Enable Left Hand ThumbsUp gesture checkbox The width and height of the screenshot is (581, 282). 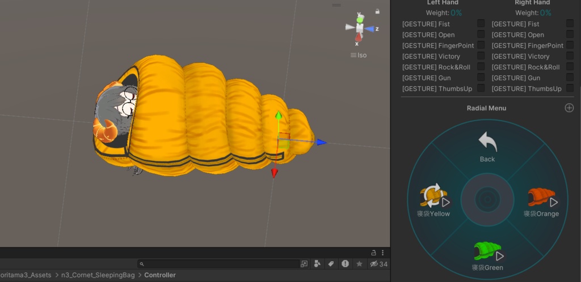481,88
